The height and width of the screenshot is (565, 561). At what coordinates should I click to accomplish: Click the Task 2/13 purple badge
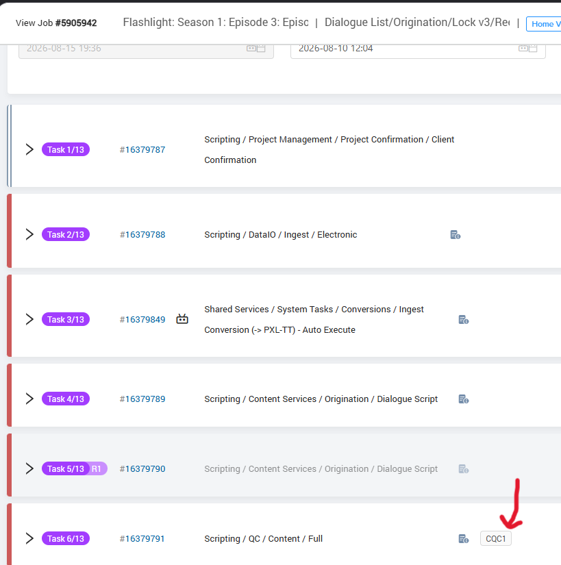(x=66, y=235)
